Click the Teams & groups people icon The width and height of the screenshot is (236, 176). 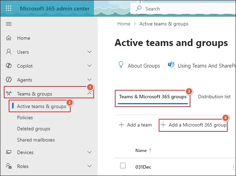click(x=9, y=93)
